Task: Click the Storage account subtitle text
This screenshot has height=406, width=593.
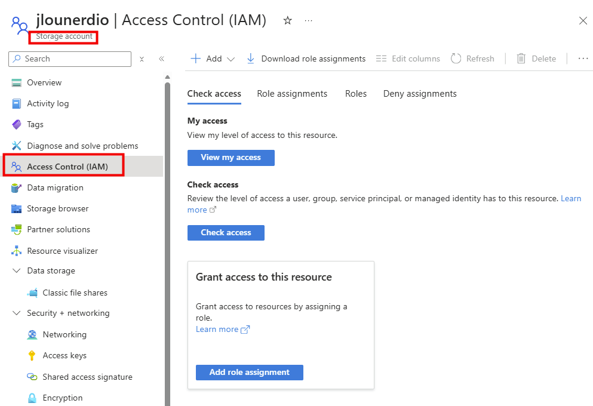Action: 64,36
